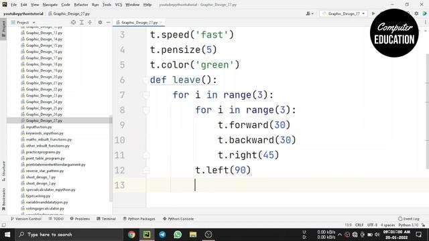This screenshot has height=241, width=429.
Task: Click the Select Opened File locate icon
Action: point(73,22)
